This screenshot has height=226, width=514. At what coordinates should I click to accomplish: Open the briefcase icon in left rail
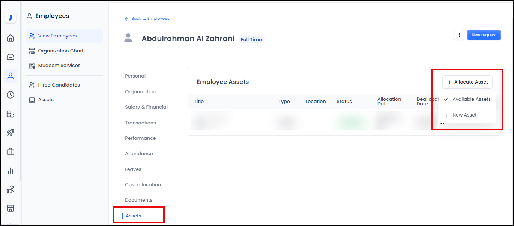(x=11, y=151)
